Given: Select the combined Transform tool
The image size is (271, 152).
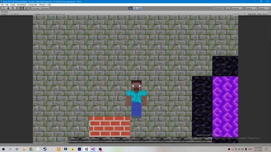Looking at the screenshot, I should 26,8.
